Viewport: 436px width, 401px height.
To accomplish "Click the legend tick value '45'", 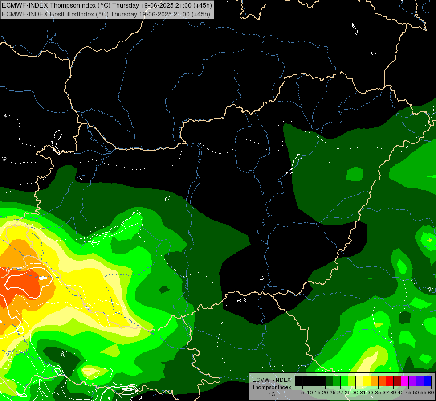I will [x=409, y=393].
